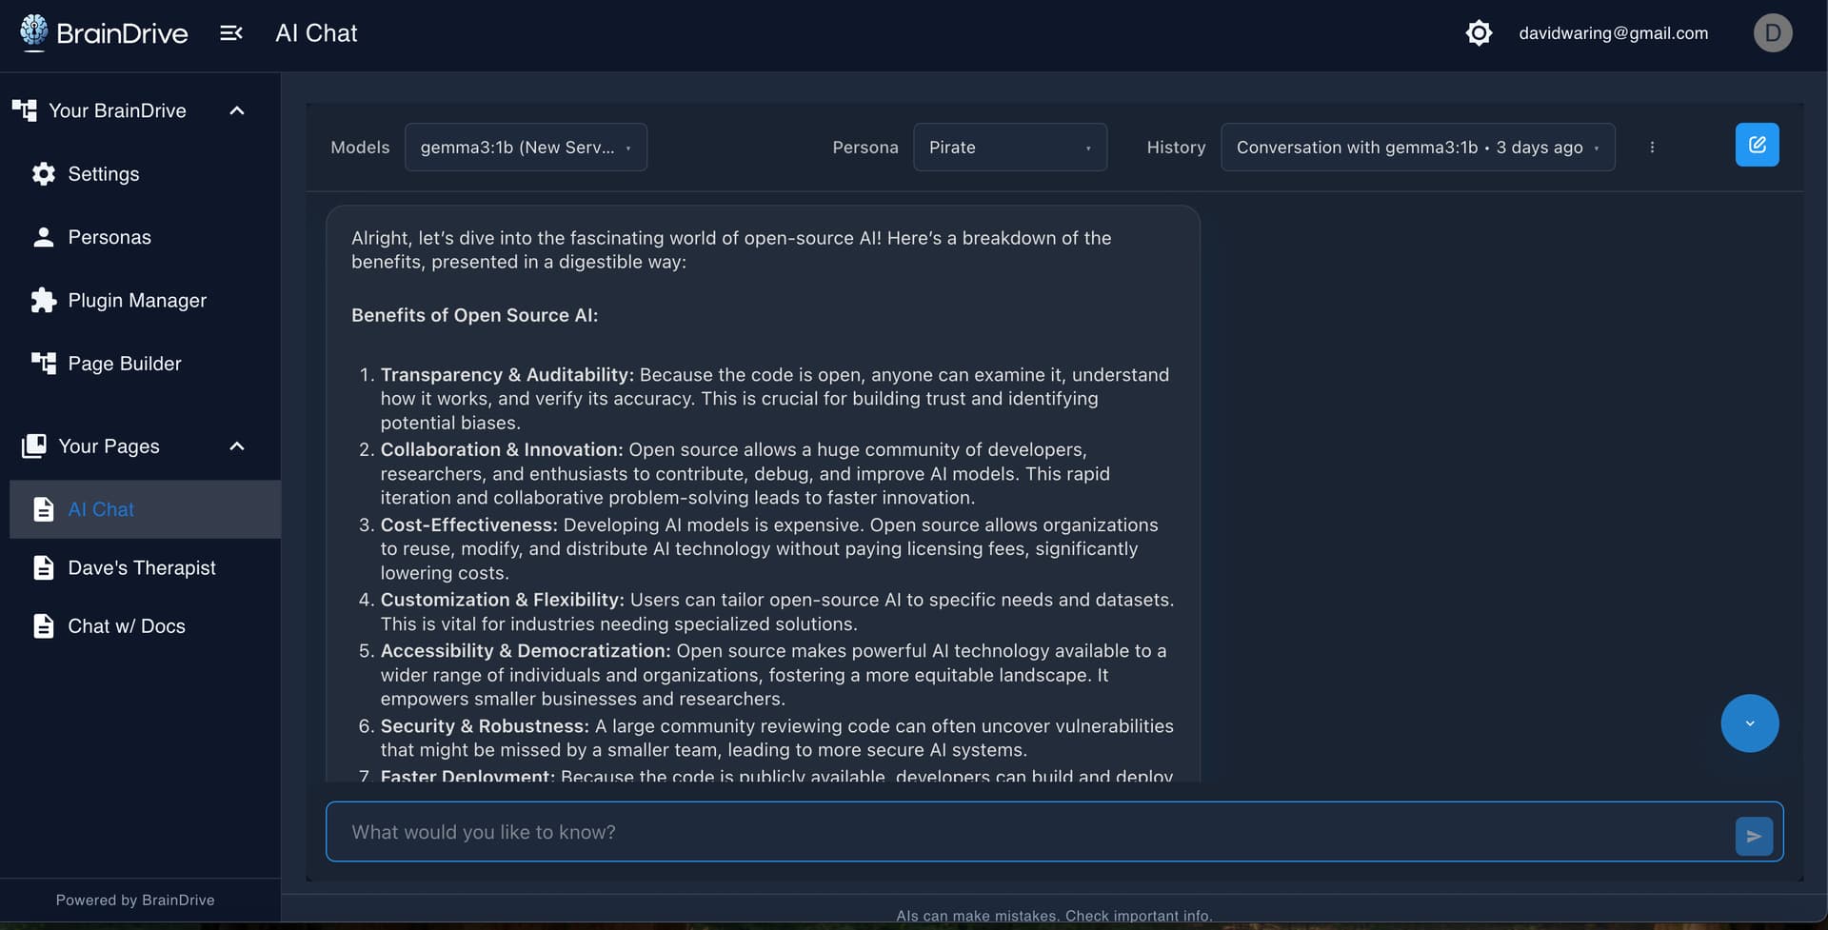
Task: Open the Page Builder
Action: [x=124, y=364]
